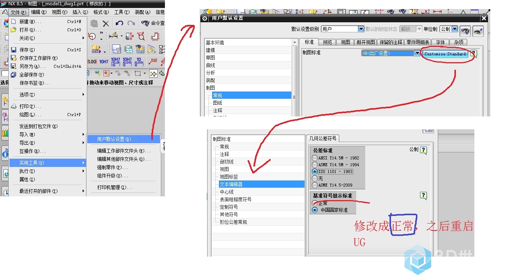The width and height of the screenshot is (511, 280).
Task: Click the Redo arrow icon in toolbar
Action: 131,23
